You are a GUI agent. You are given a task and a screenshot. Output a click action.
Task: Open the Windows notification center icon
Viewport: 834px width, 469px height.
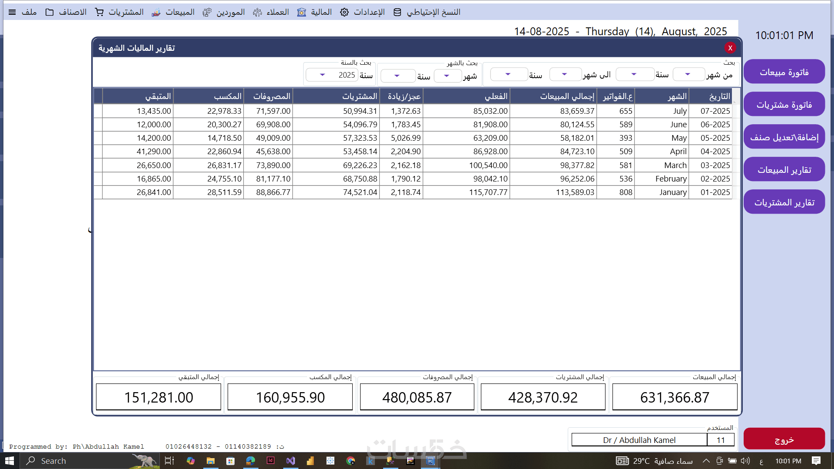pos(816,461)
